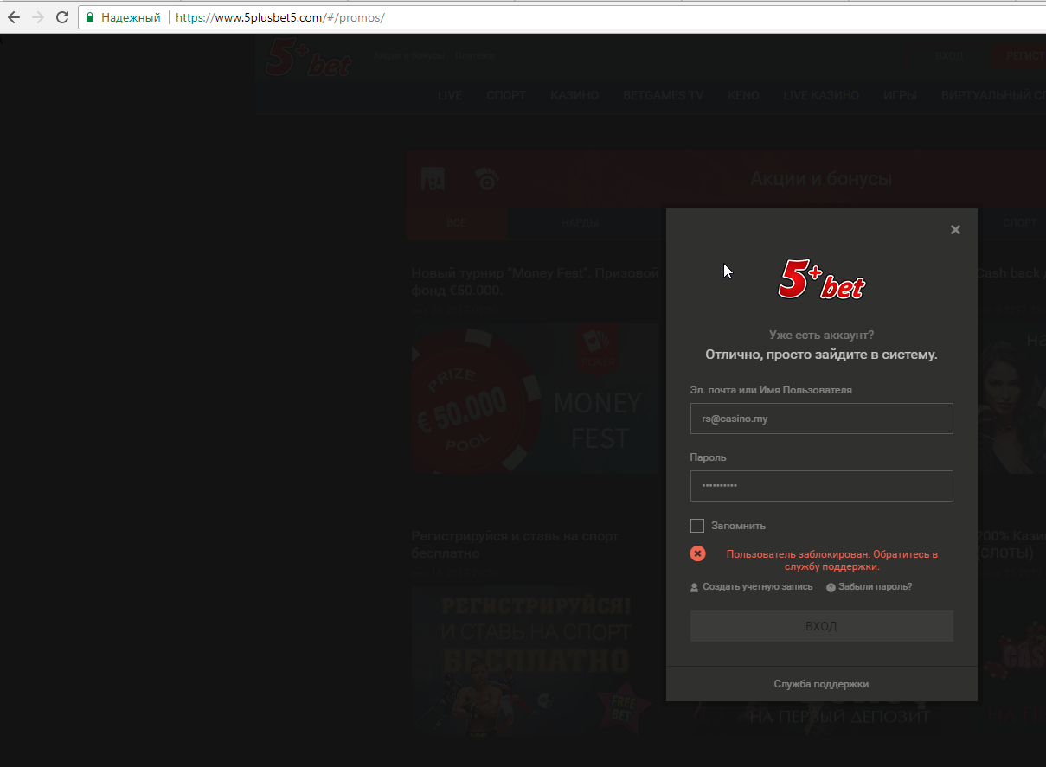Select LIVE КАЗИНО in the navigation
The width and height of the screenshot is (1046, 767).
[x=821, y=96]
